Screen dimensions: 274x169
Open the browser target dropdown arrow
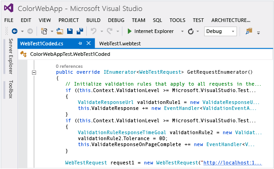(182, 32)
